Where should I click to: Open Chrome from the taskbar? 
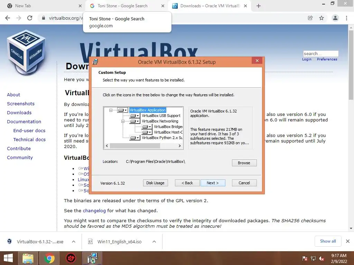pyautogui.click(x=49, y=258)
